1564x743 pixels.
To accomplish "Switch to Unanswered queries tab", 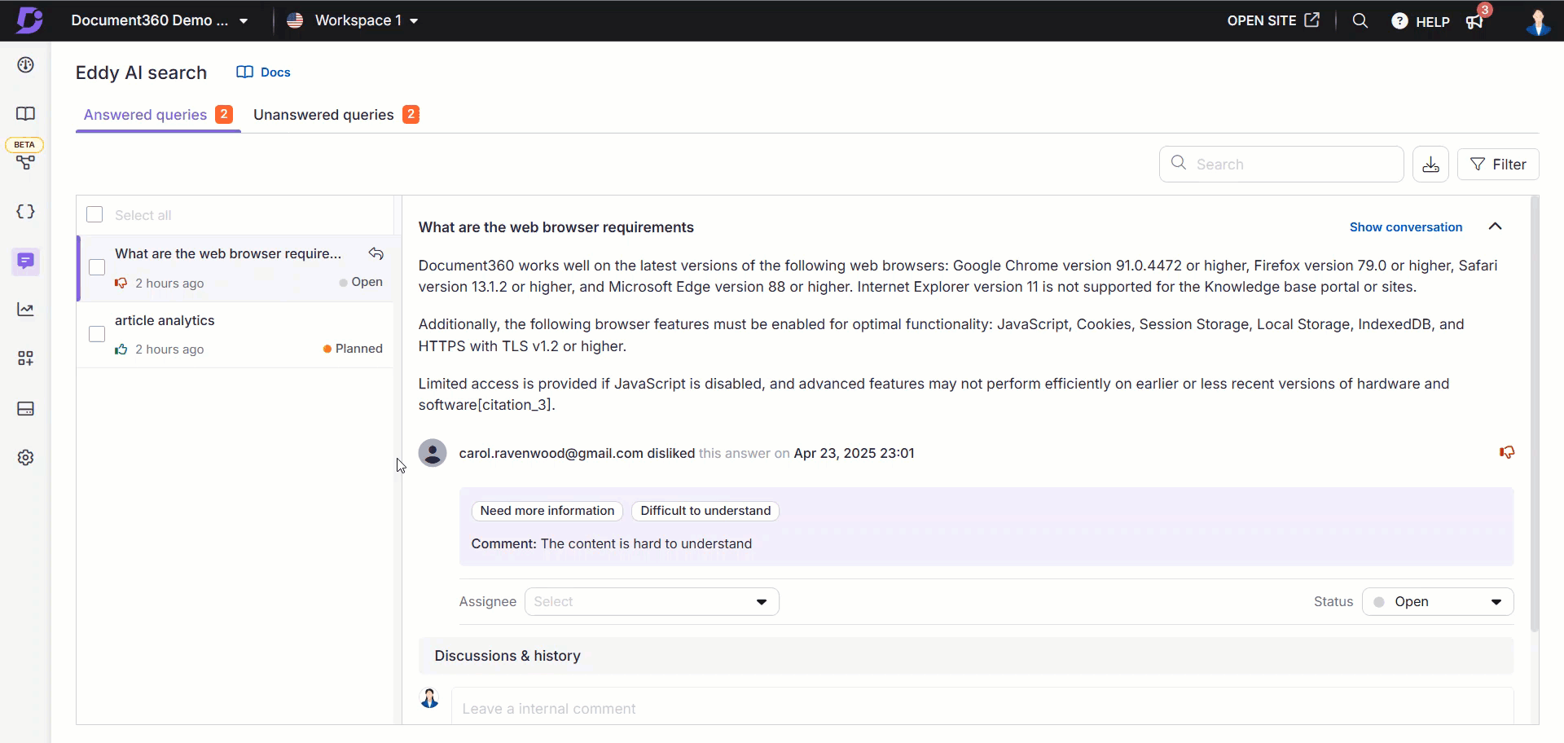I will [336, 115].
